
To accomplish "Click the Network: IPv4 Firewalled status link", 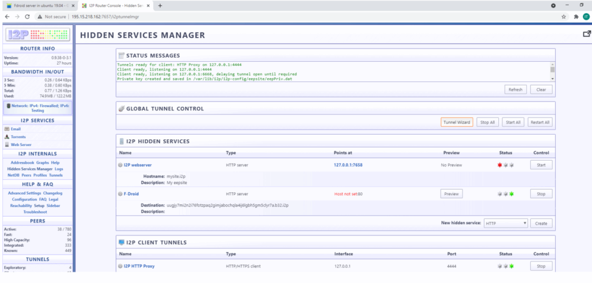I will 40,108.
